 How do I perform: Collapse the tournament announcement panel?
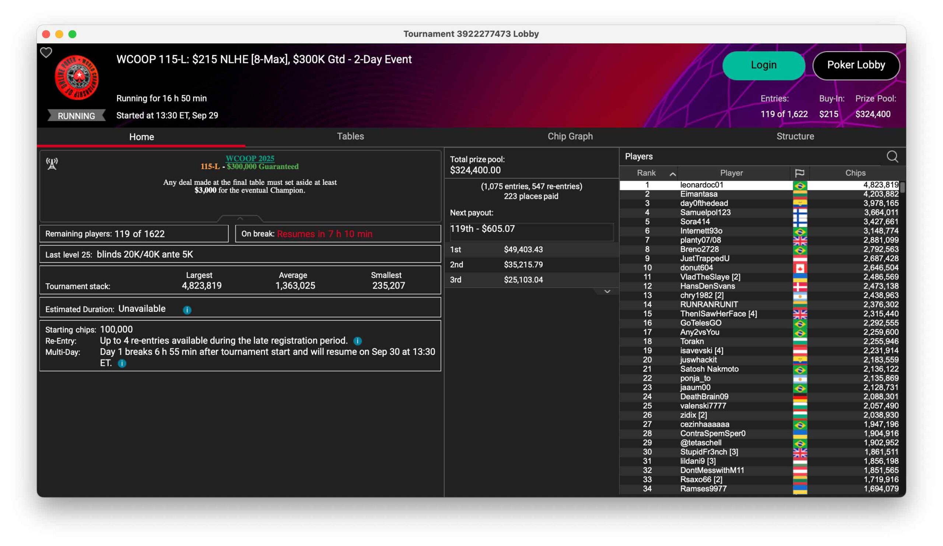tap(240, 218)
